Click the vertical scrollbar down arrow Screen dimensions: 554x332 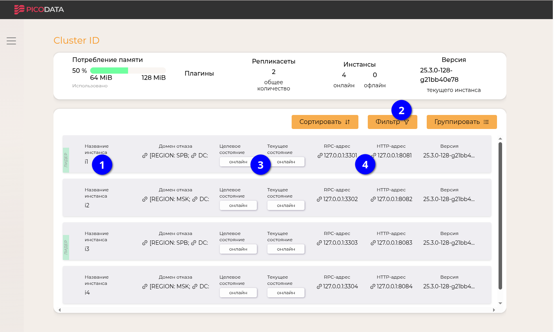500,304
